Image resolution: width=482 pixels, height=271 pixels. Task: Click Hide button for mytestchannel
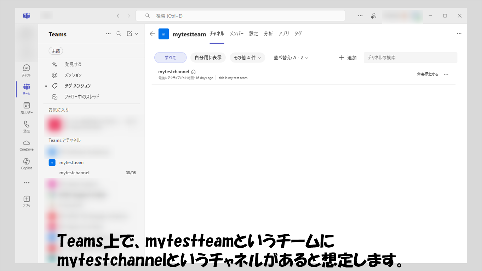[x=428, y=74]
